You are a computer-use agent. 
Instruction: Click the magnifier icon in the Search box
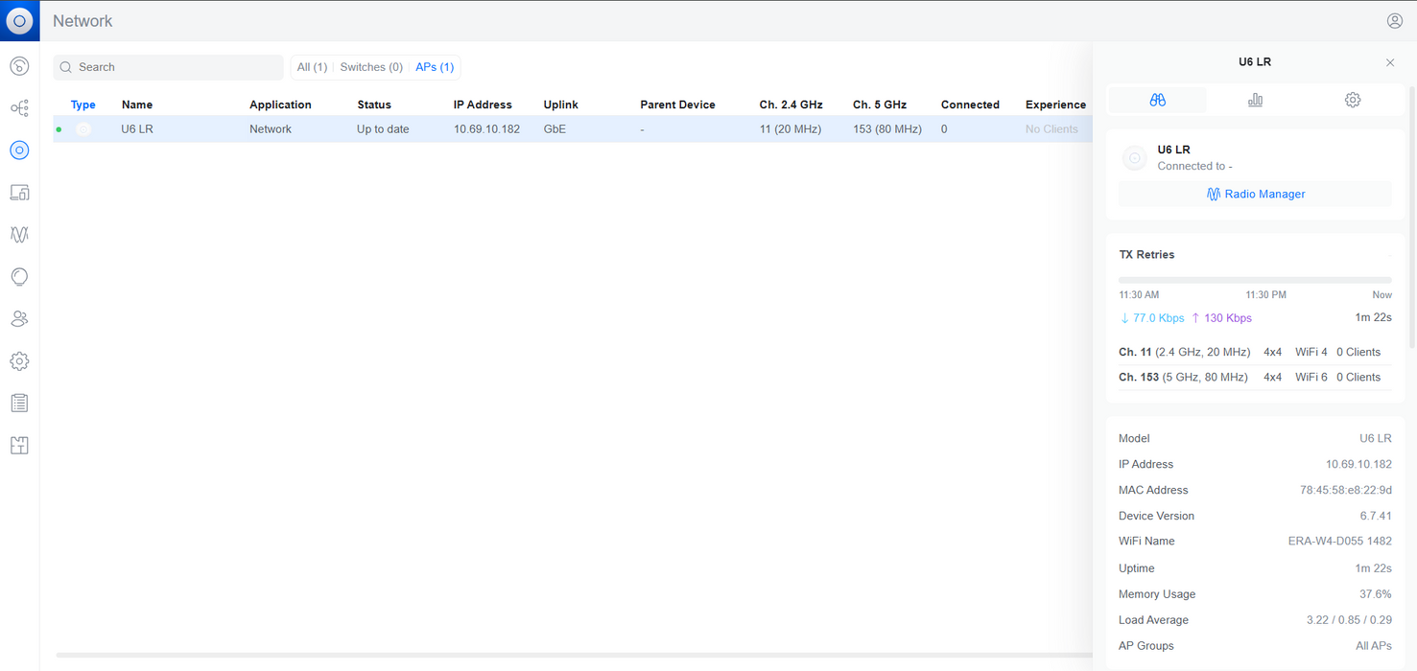(x=66, y=67)
